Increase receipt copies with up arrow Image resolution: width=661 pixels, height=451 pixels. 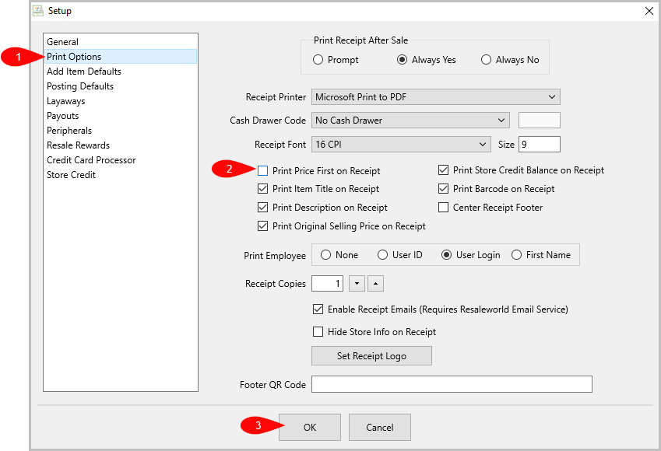pyautogui.click(x=375, y=283)
